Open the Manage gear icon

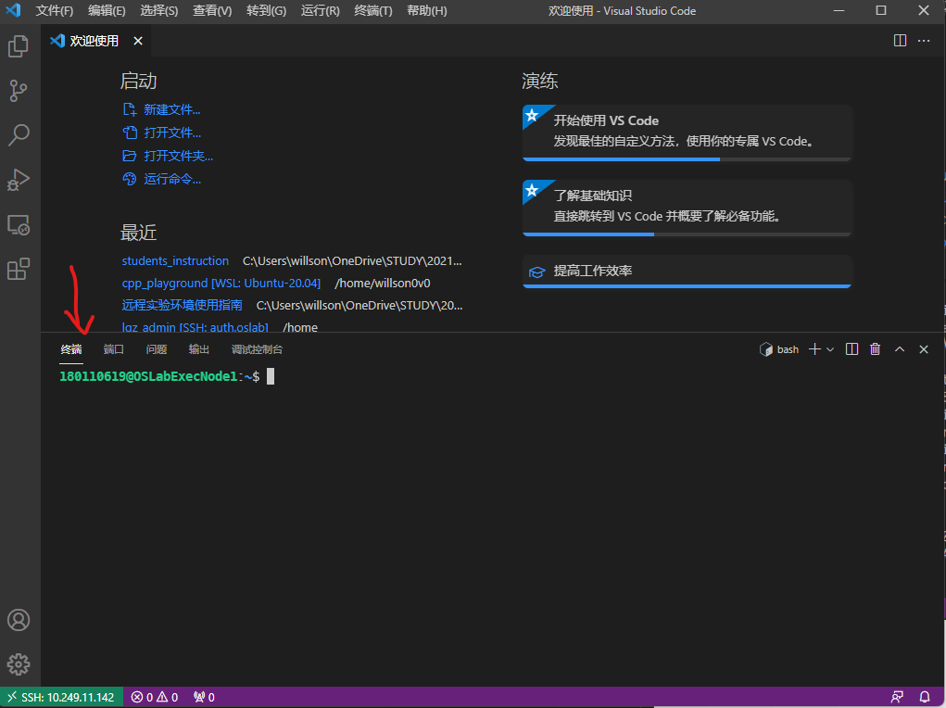click(19, 664)
